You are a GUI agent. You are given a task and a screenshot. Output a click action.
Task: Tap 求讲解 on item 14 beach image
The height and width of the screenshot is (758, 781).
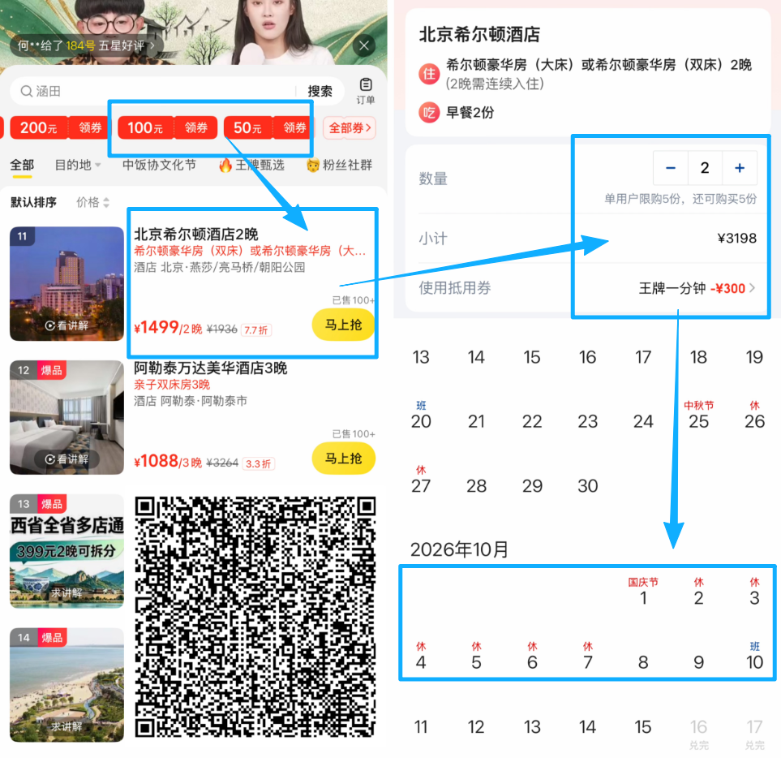click(x=67, y=726)
